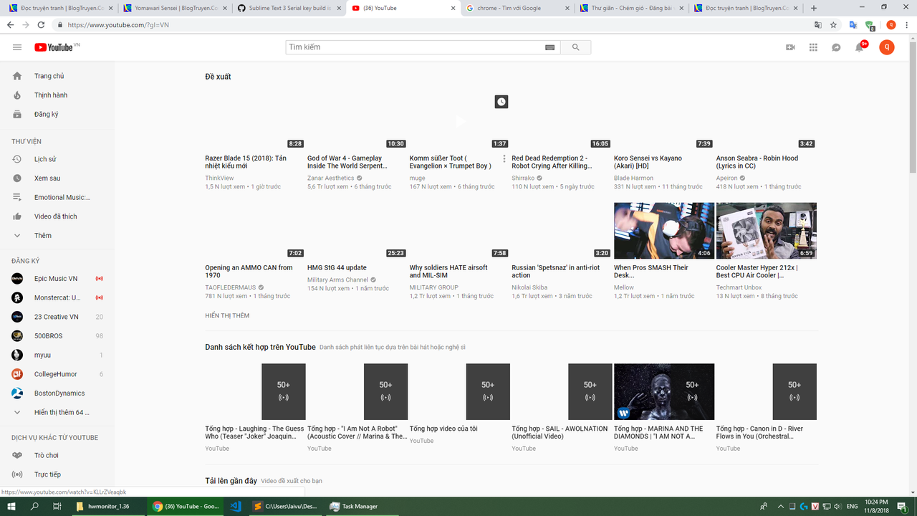This screenshot has height=516, width=917.
Task: Open the Epic Music VN channel
Action: (57, 279)
